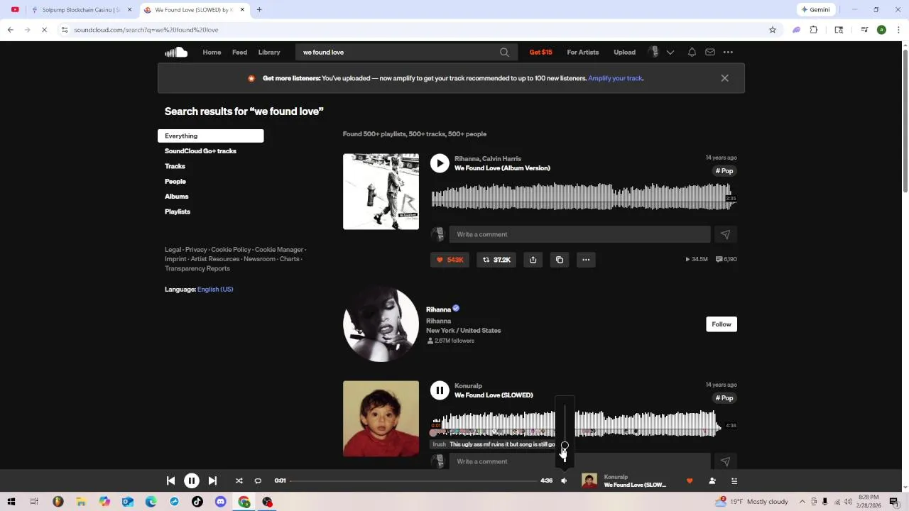Switch to the Solpump Blockchain Casino tab
The width and height of the screenshot is (909, 511).
(x=82, y=10)
